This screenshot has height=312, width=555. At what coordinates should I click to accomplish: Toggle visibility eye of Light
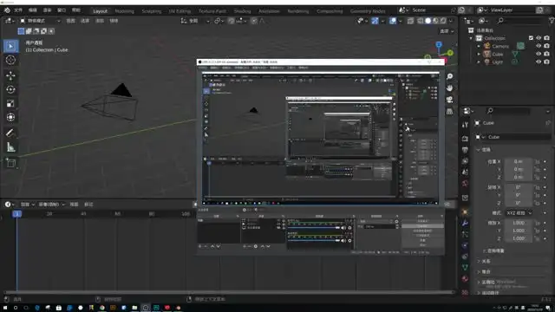coord(539,62)
